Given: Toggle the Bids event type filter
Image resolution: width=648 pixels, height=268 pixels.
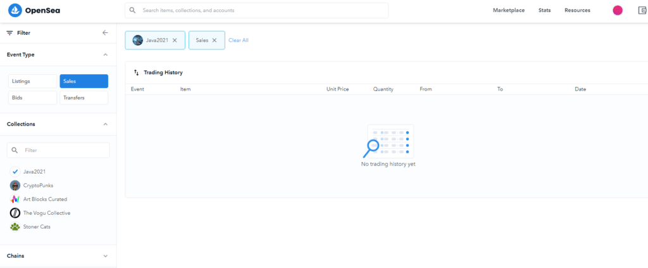Looking at the screenshot, I should 32,98.
